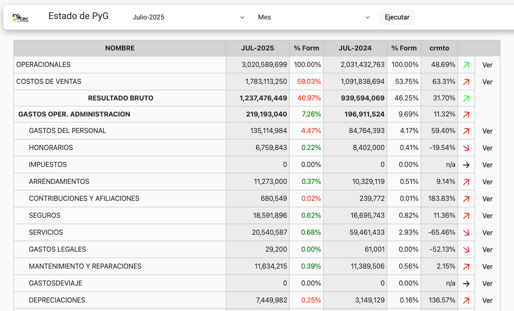The image size is (514, 311).
Task: Click green trend arrow for RESULTADO BRUTO
Action: click(x=466, y=98)
